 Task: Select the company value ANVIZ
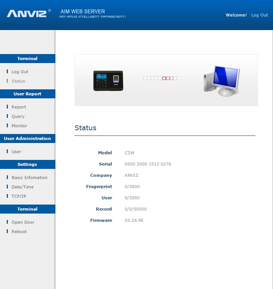click(131, 175)
